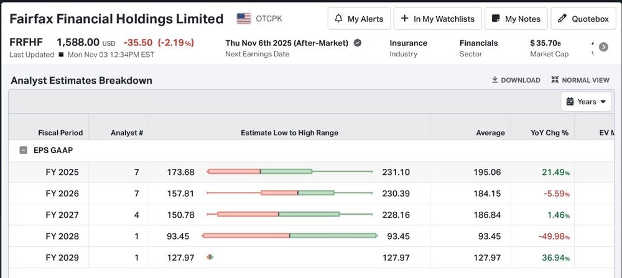Click the 231.10 high estimate value
This screenshot has height=278, width=622.
396,173
